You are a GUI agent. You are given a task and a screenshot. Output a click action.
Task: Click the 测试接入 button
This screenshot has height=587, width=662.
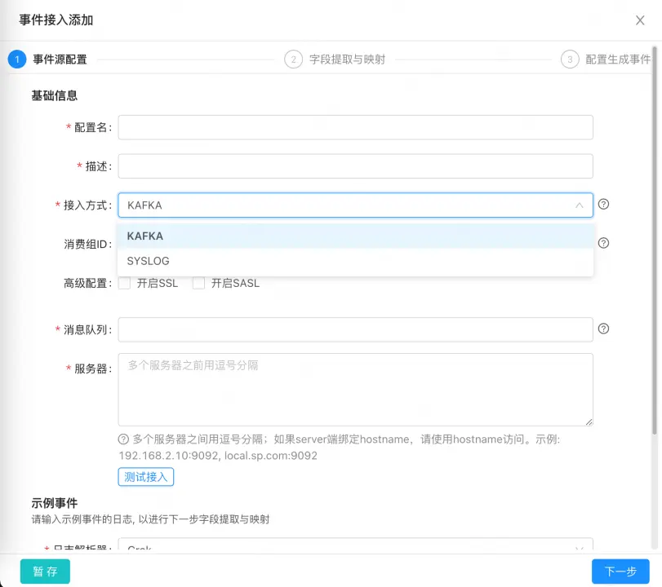coord(146,477)
